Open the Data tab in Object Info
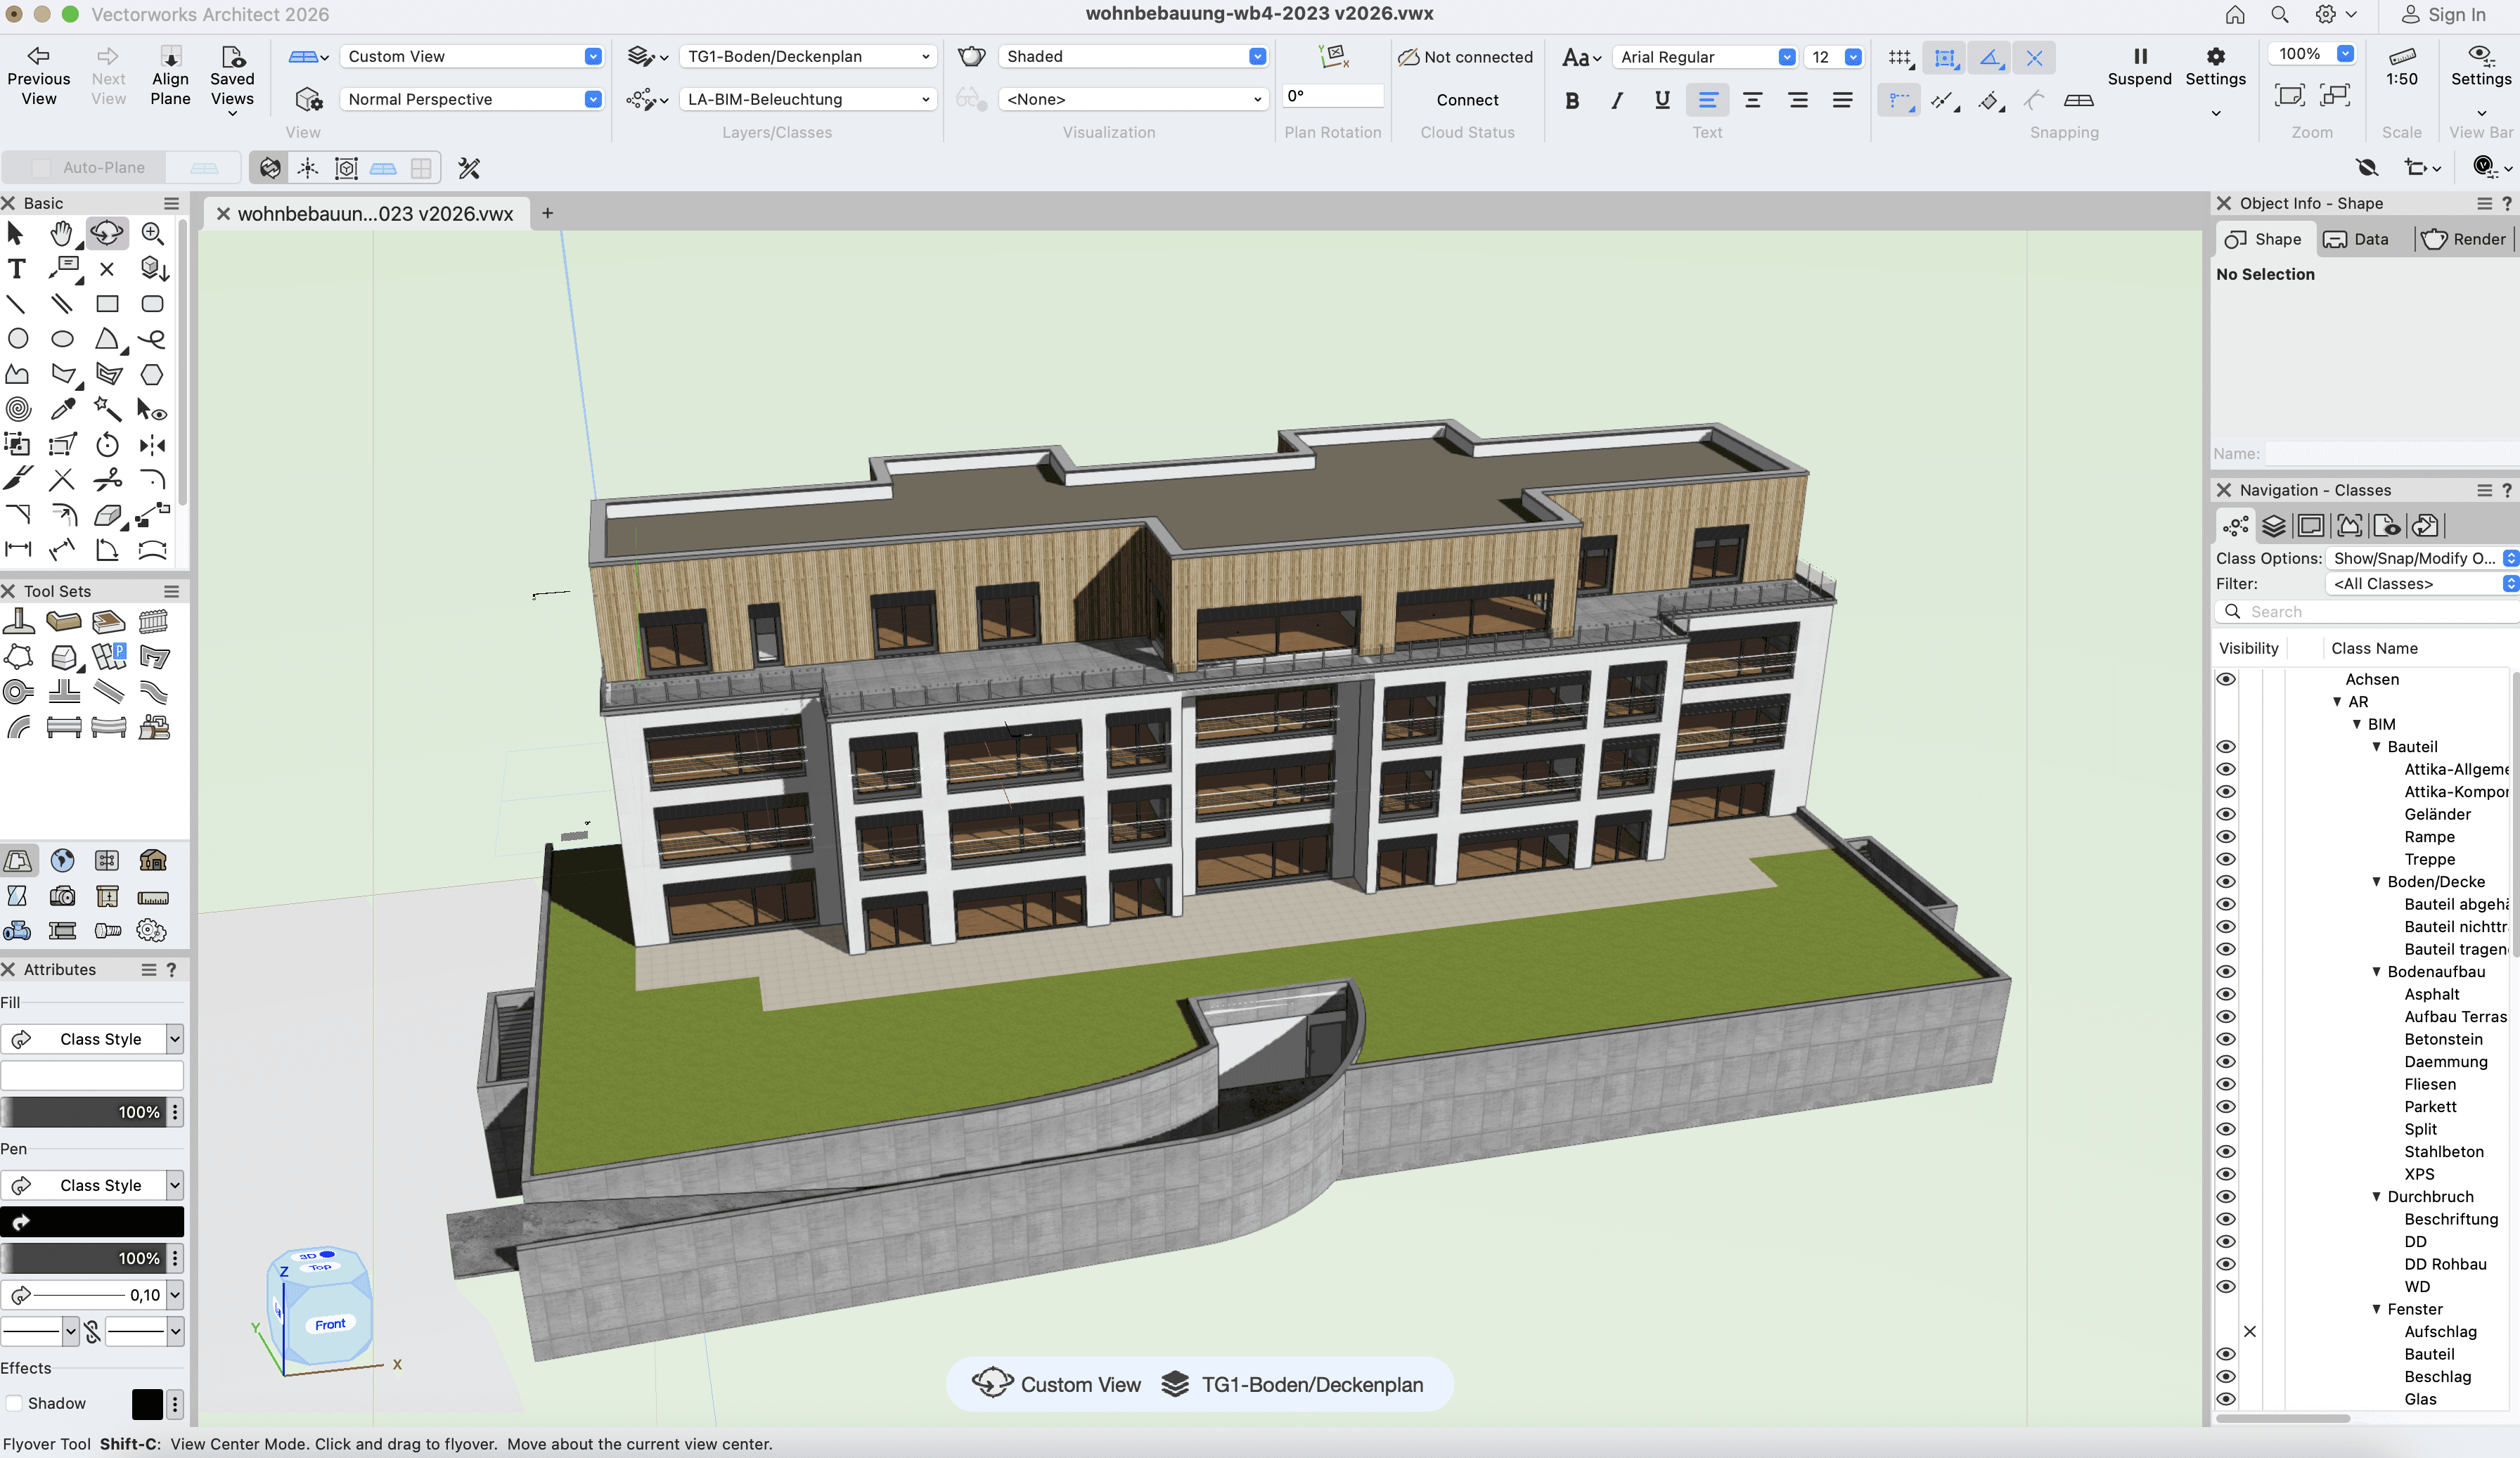 tap(2356, 239)
